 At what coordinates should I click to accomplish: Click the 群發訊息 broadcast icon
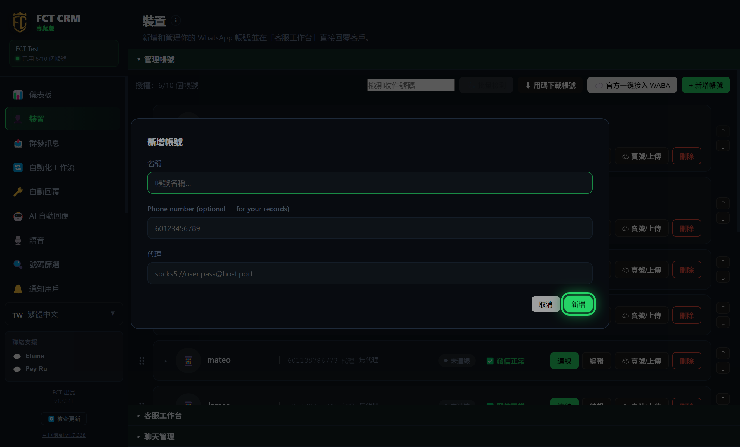click(x=18, y=143)
